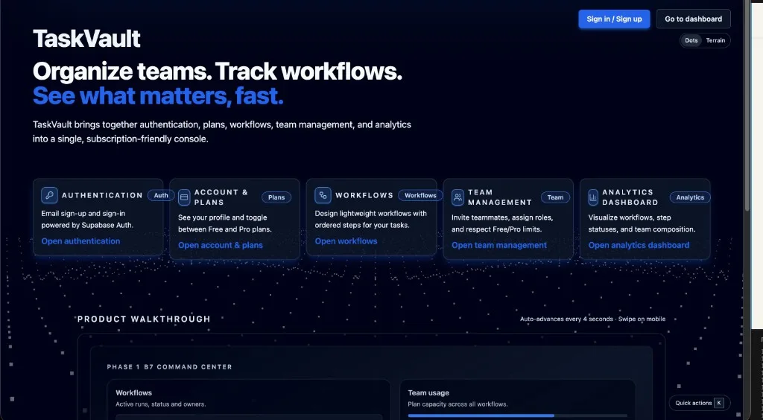Click the Auth tag badge
Screen dimensions: 763x420
coord(161,195)
